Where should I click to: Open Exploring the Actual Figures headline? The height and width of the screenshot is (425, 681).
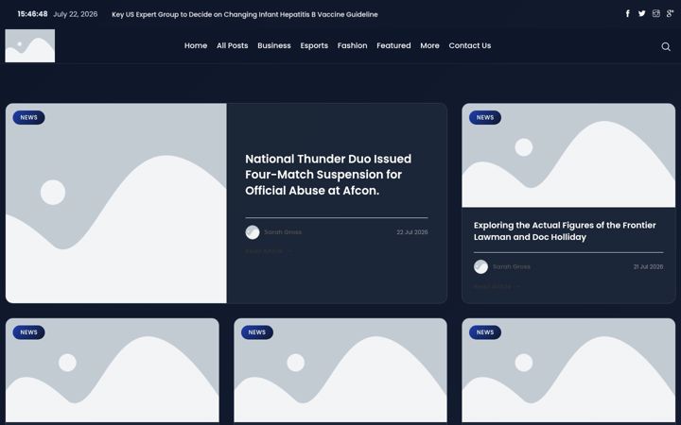[565, 231]
